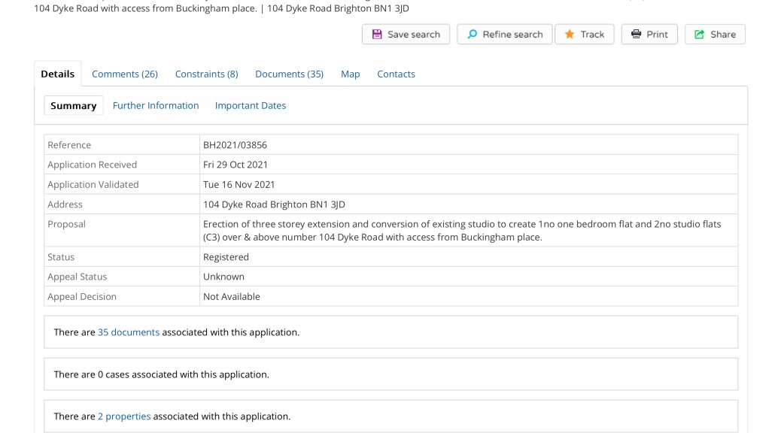Switch to the Constraints (8) tab

(206, 74)
